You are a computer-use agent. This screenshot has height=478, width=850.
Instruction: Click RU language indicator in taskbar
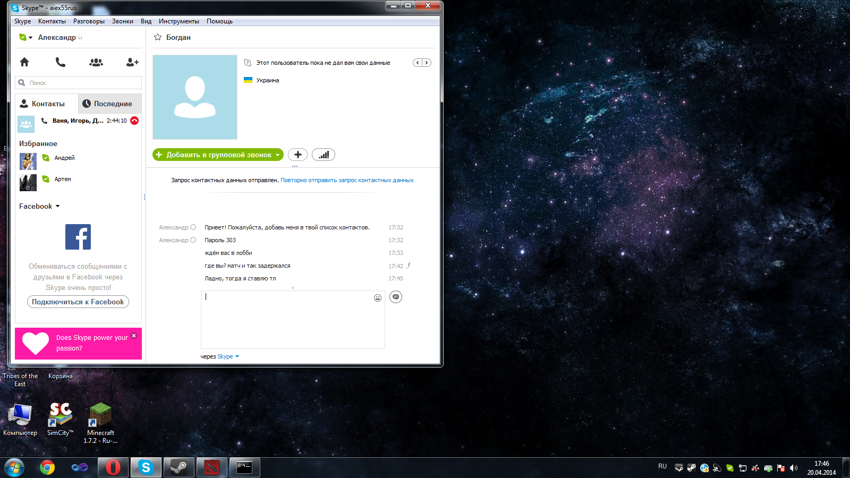662,466
